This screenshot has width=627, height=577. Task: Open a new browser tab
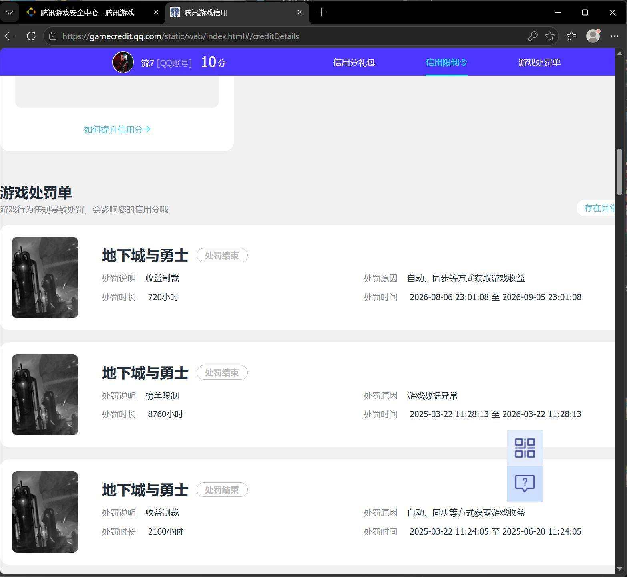(x=321, y=12)
